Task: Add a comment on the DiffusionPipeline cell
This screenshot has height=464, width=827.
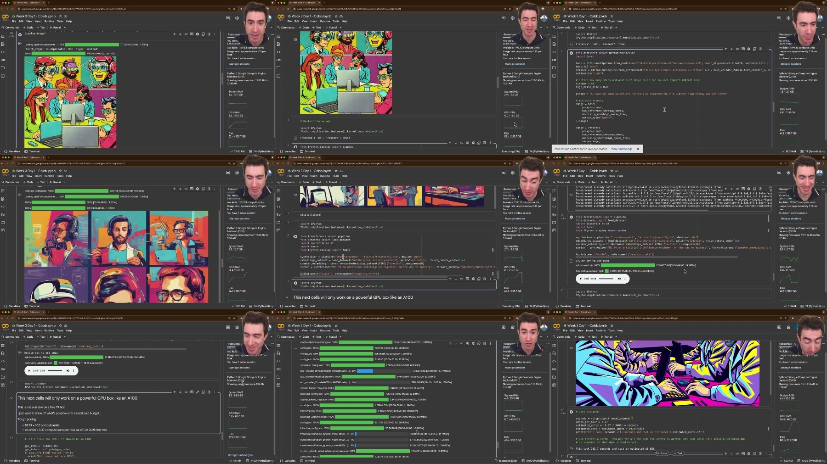Action: [743, 49]
